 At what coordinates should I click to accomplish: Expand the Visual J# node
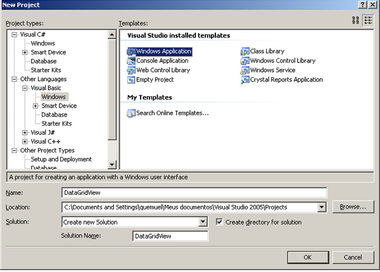(25, 133)
